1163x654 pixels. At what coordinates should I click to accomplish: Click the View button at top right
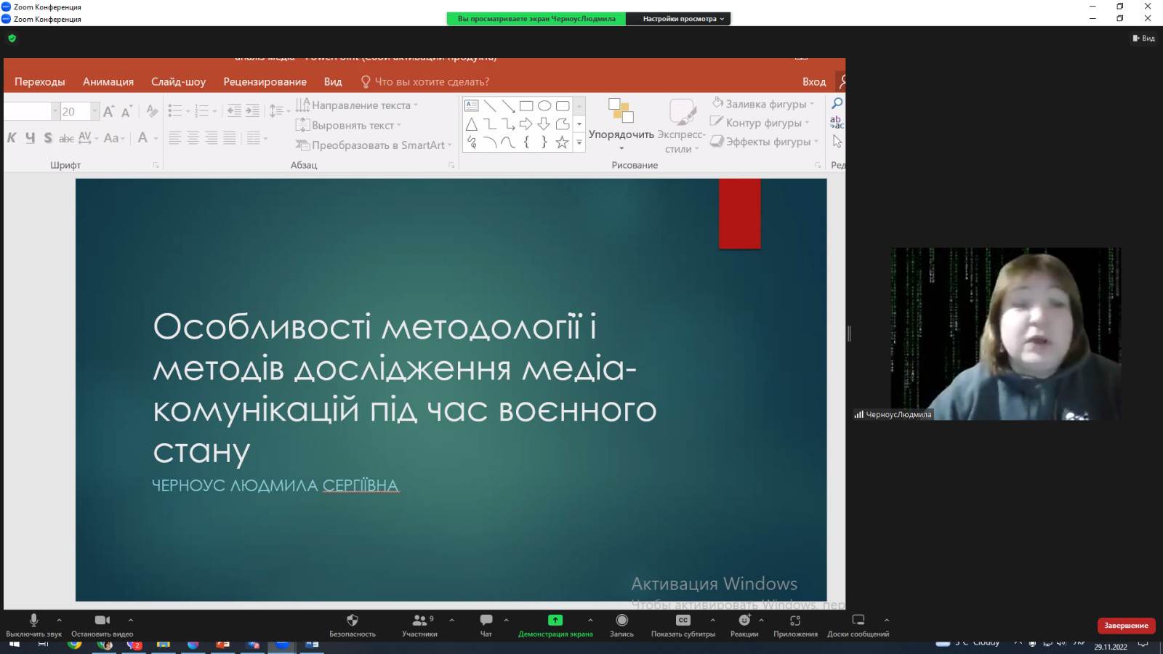point(1144,39)
